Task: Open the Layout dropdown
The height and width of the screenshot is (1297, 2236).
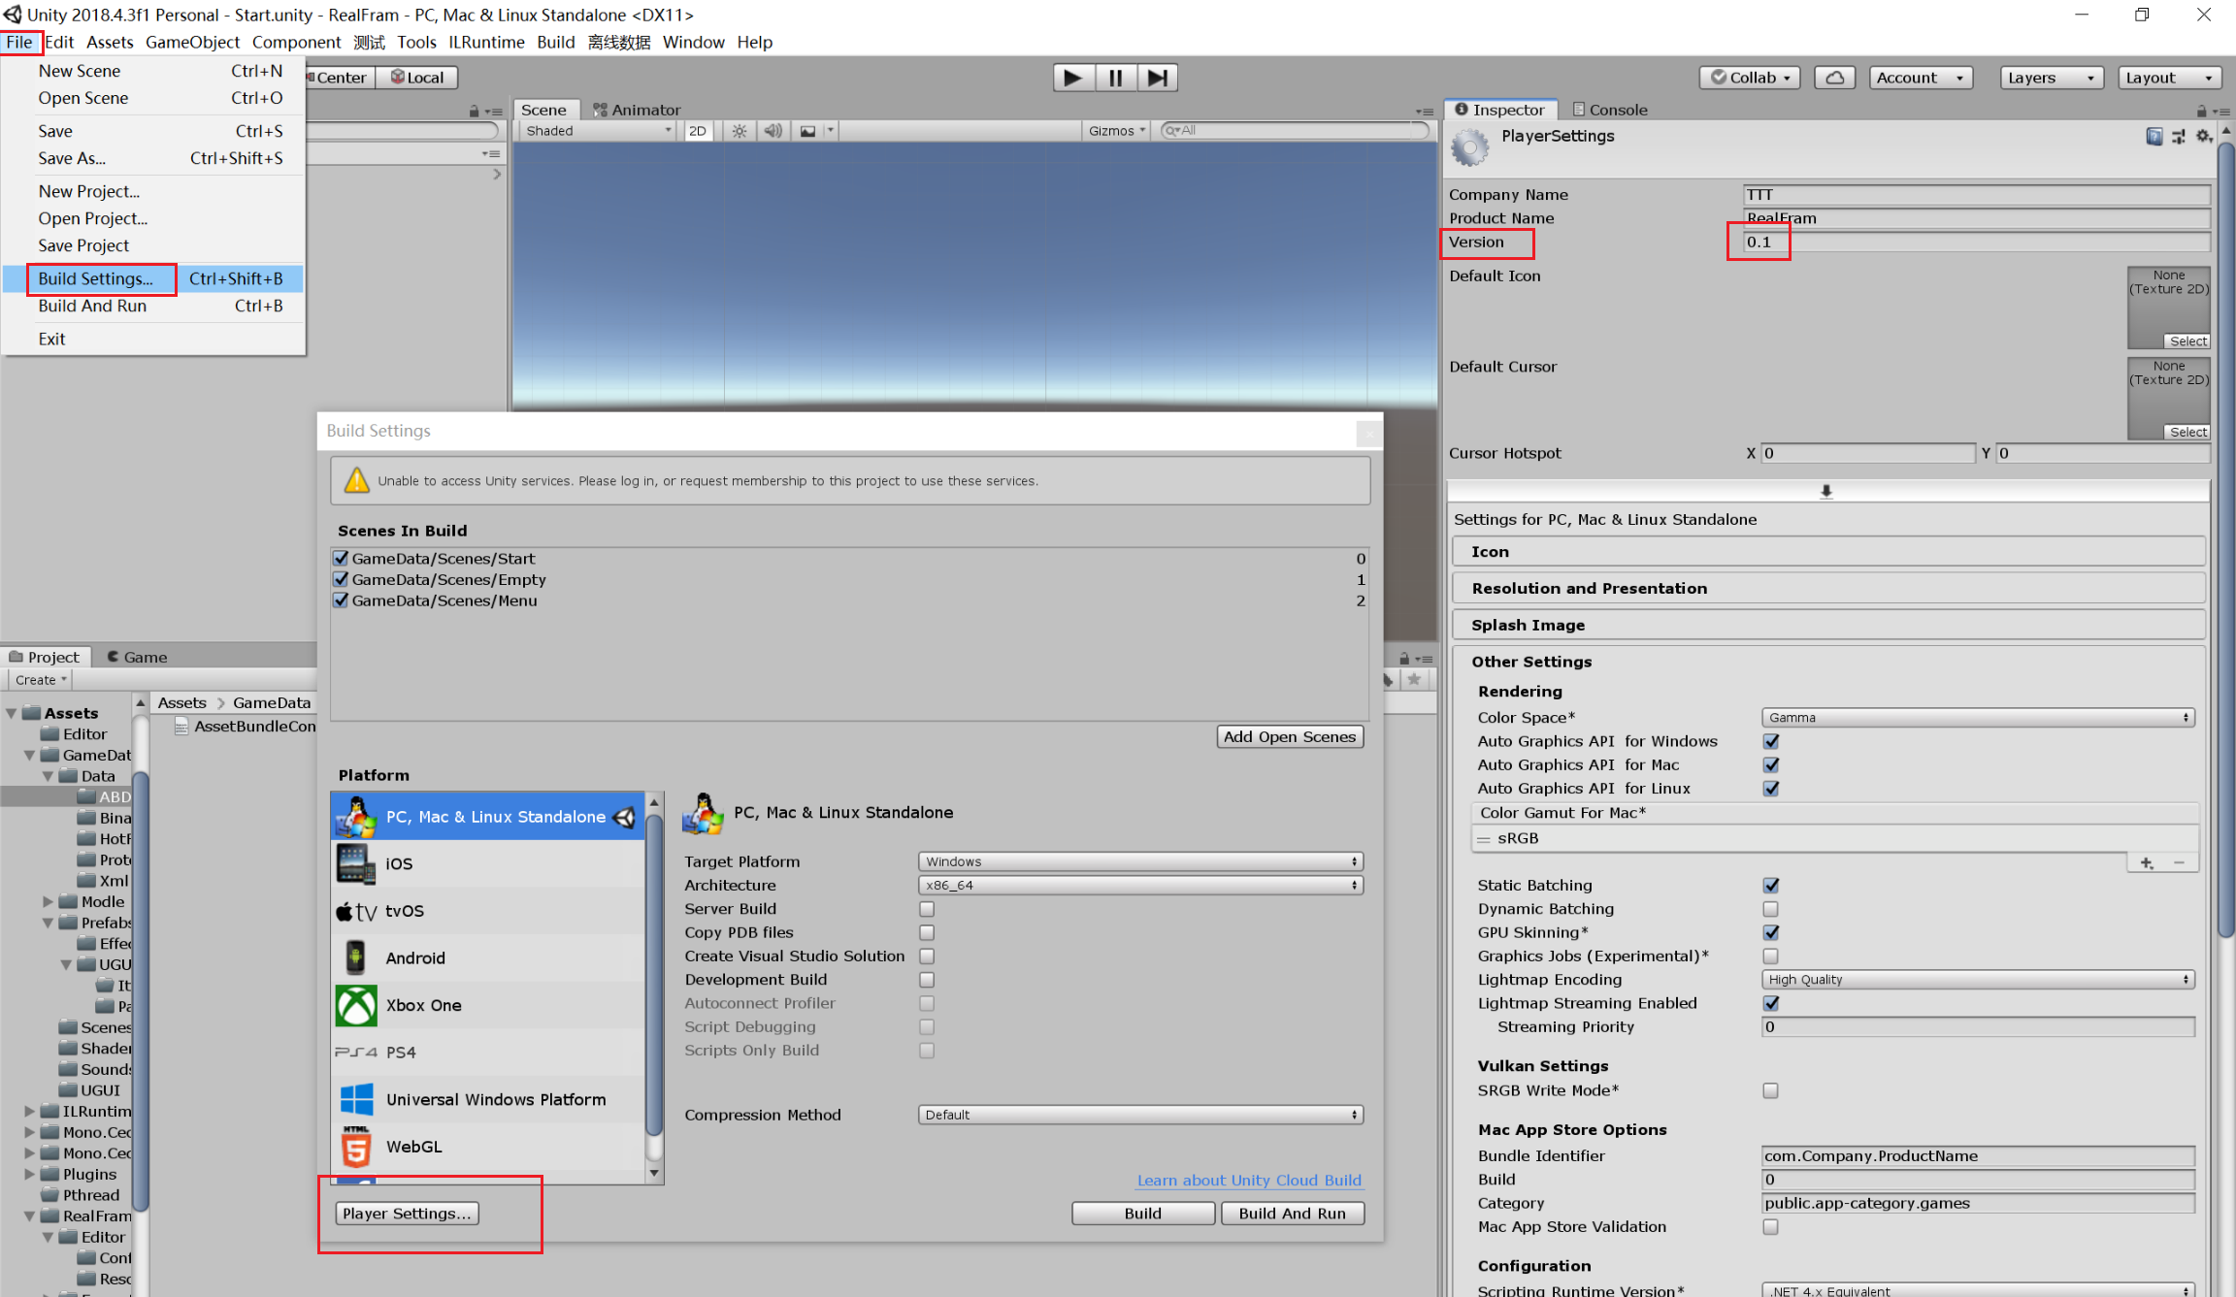Action: pos(2168,78)
